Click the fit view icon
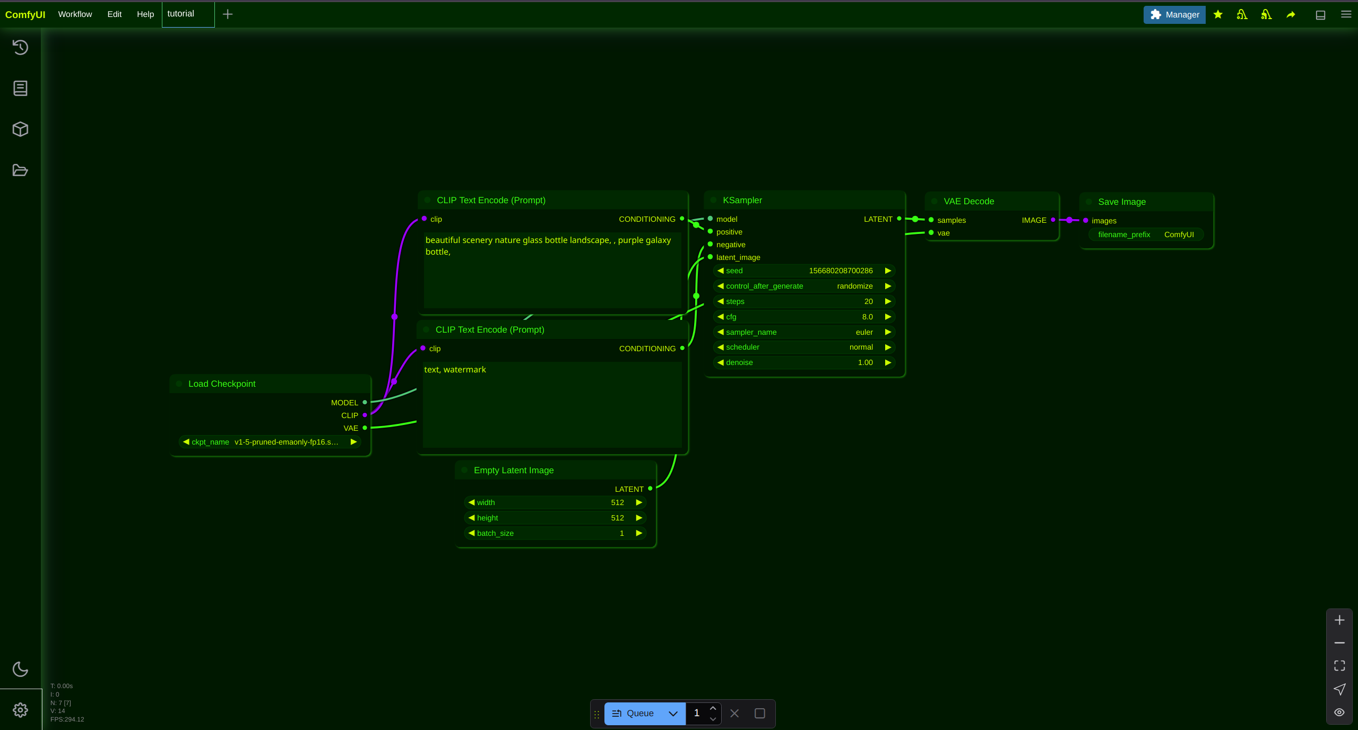The width and height of the screenshot is (1358, 730). tap(1339, 666)
